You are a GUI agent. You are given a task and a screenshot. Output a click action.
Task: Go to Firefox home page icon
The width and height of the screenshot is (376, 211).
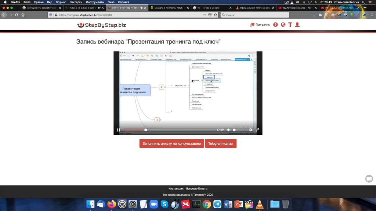(23, 15)
